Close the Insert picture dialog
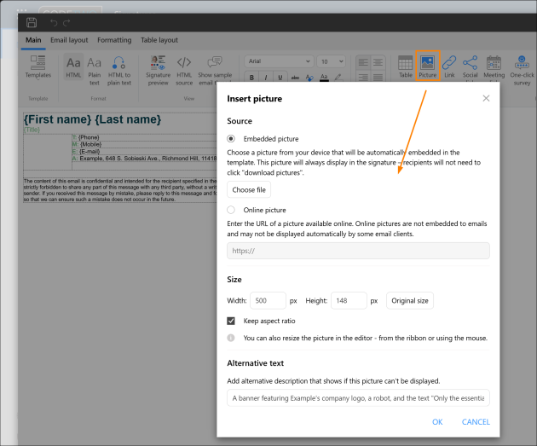The height and width of the screenshot is (446, 537). click(x=486, y=98)
